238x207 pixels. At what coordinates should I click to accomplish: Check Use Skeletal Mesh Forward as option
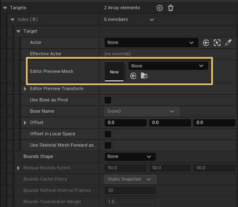click(108, 145)
